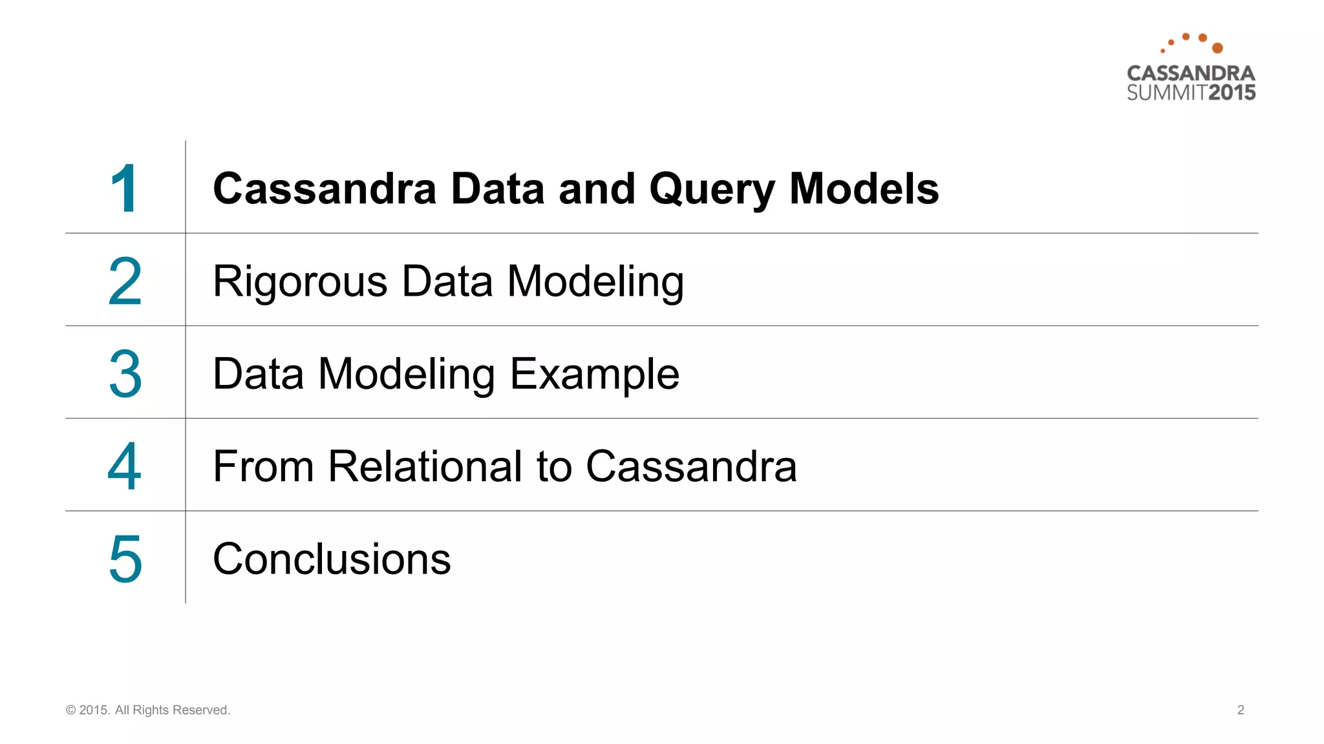Click the teal number 1
The image size is (1324, 744).
(x=123, y=189)
